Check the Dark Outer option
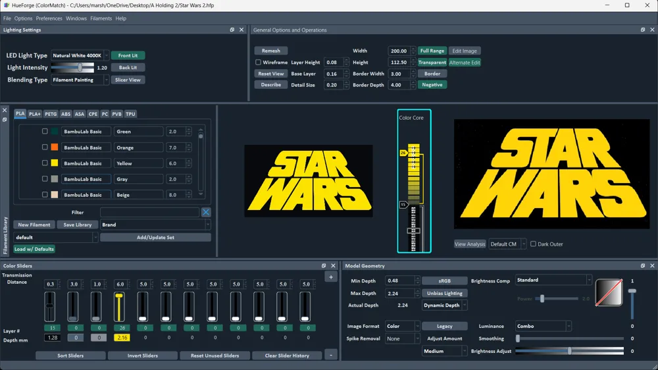This screenshot has height=370, width=658. [533, 244]
